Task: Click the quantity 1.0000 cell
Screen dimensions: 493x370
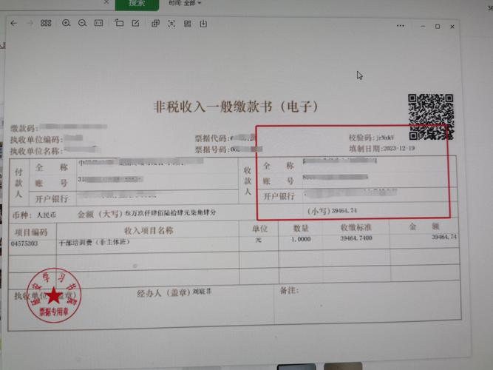Action: (x=301, y=239)
